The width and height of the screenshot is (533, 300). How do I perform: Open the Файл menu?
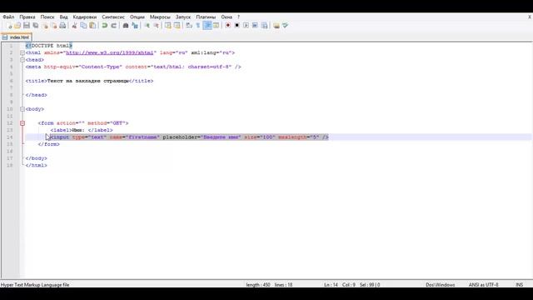(x=8, y=17)
